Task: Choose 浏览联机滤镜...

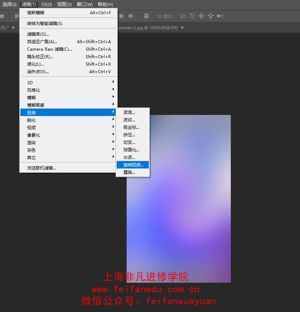Action: click(68, 168)
